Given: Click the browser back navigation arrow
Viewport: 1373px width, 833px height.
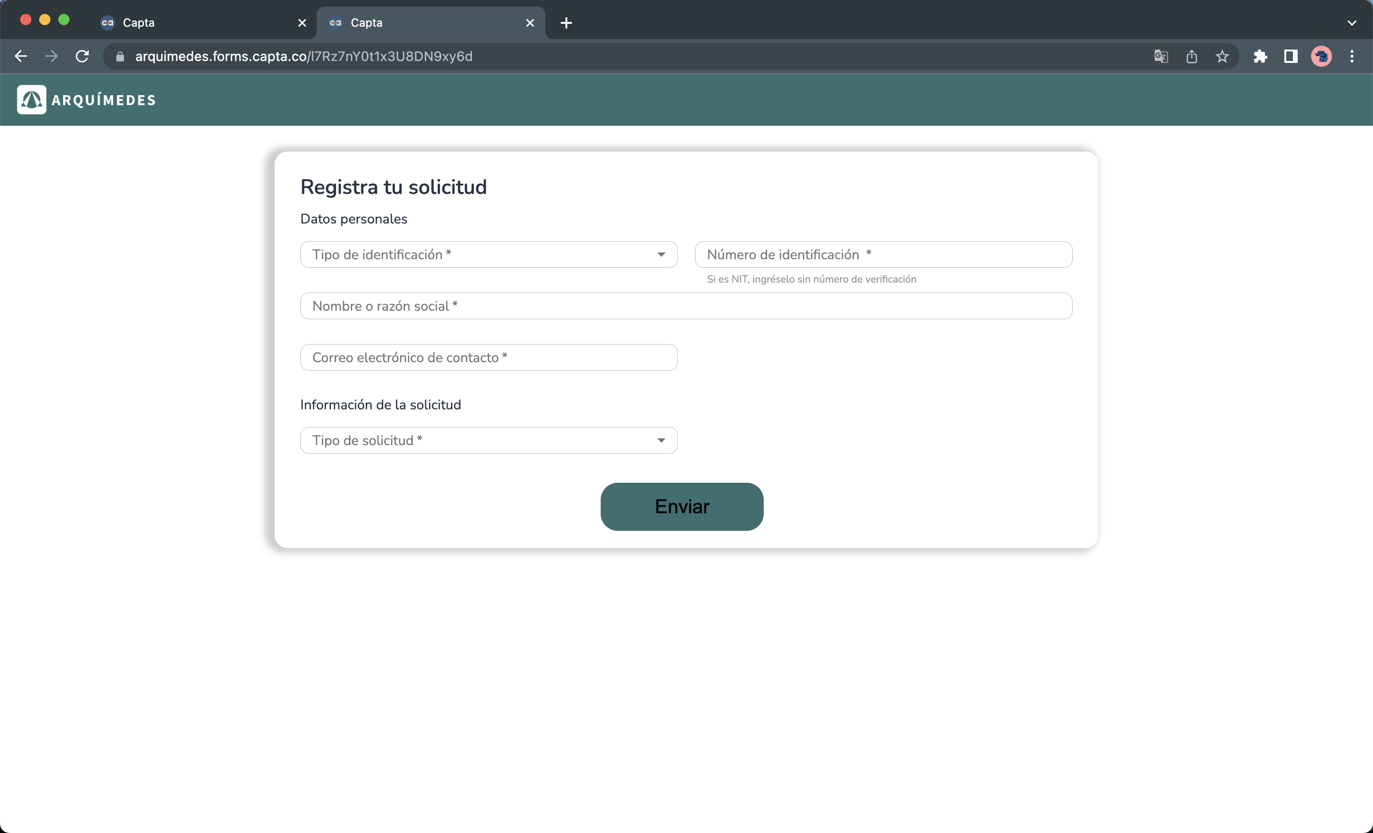Looking at the screenshot, I should tap(20, 56).
